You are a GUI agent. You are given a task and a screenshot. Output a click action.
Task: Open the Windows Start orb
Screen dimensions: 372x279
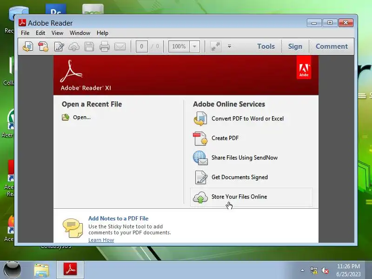13,270
